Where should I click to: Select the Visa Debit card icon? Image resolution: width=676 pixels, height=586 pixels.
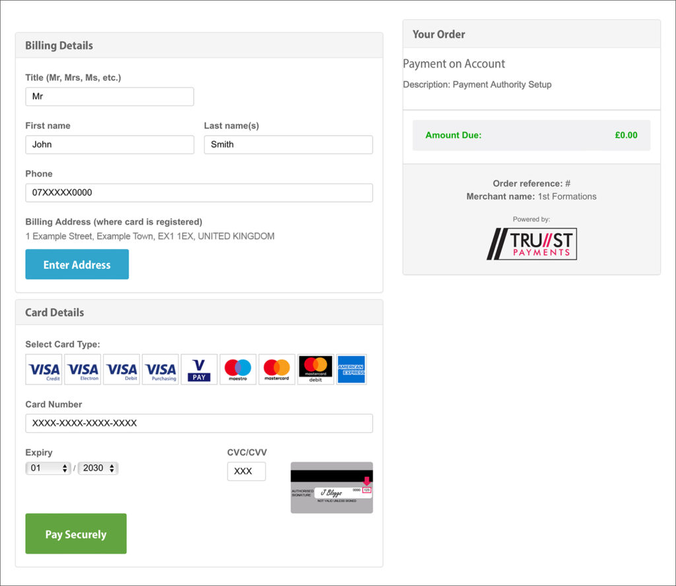(x=121, y=369)
